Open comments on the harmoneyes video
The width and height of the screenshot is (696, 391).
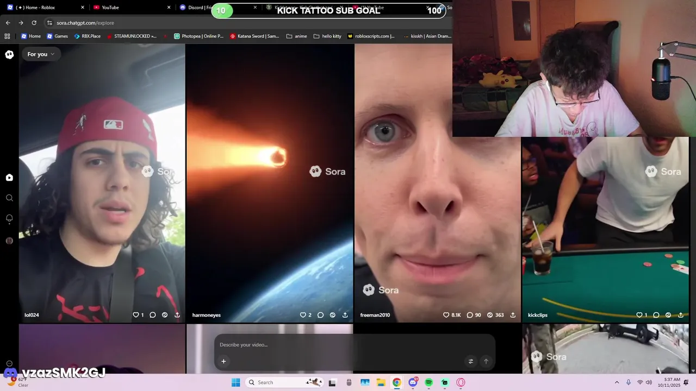[321, 315]
